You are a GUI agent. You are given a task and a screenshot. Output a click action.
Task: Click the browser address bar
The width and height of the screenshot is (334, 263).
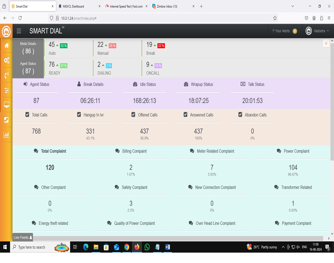click(162, 18)
